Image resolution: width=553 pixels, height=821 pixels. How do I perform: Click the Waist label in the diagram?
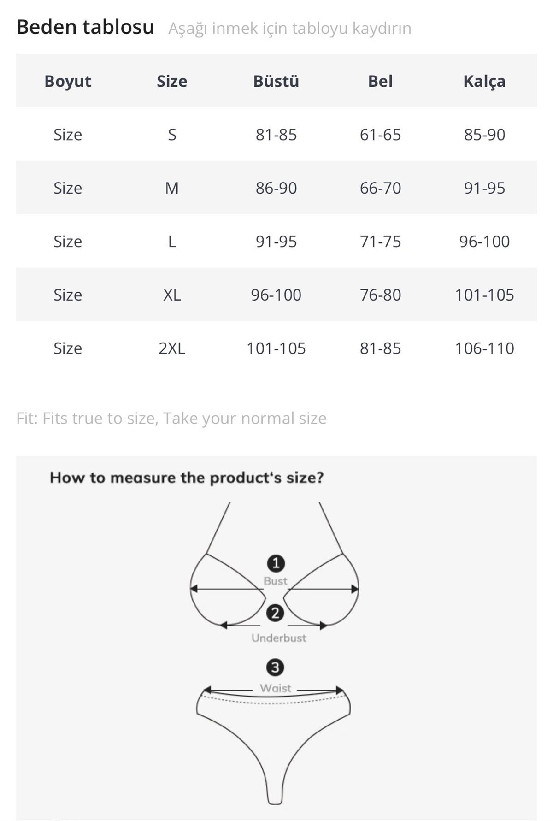(x=275, y=688)
